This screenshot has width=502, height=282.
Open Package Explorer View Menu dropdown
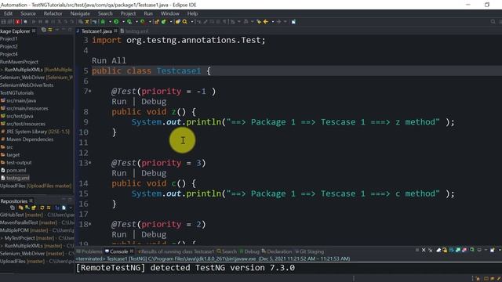click(x=57, y=30)
